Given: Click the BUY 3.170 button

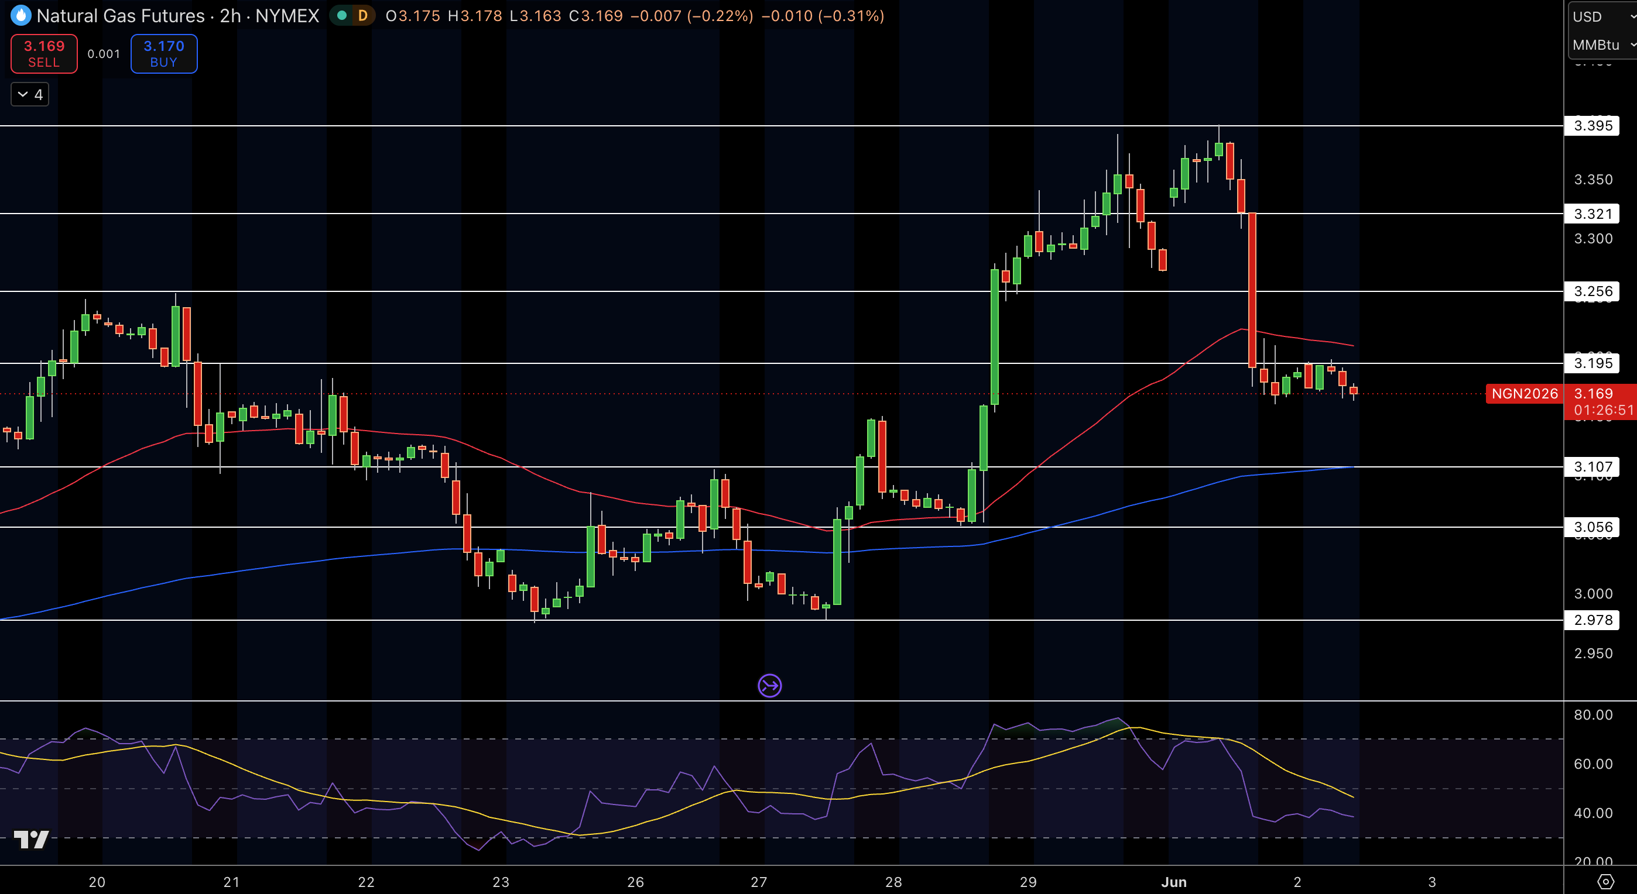Looking at the screenshot, I should (x=164, y=54).
